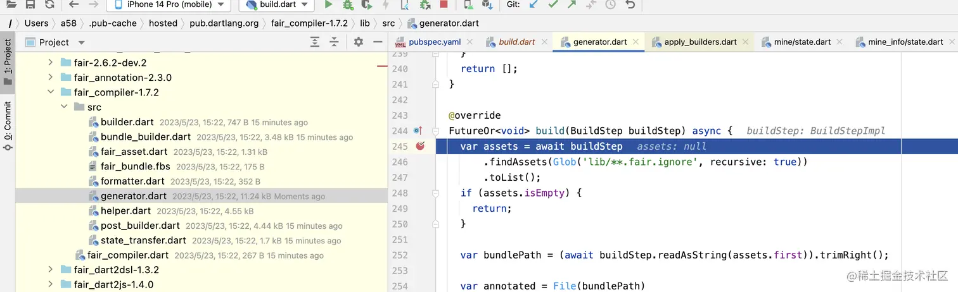958x292 pixels.
Task: Open the SDK Manager icon
Action: pos(487,4)
